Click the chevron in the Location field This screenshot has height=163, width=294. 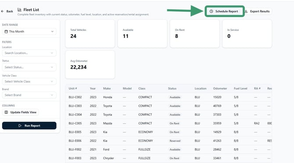(52, 53)
